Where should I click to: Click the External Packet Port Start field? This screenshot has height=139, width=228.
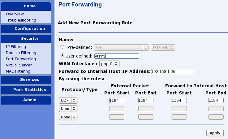coord(117,100)
